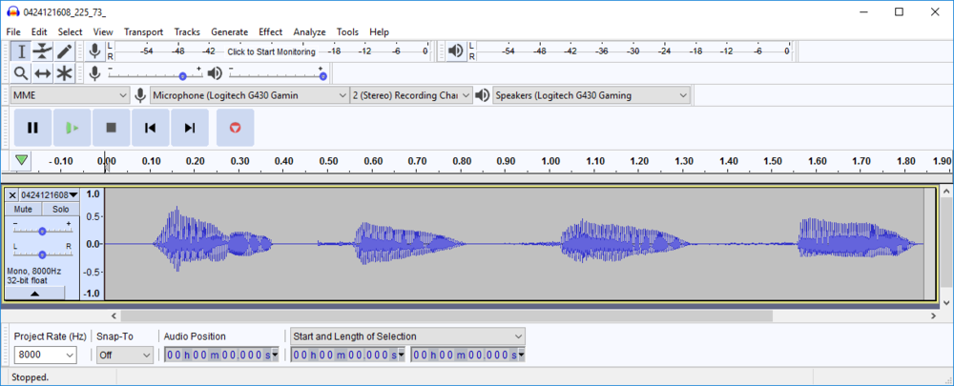Click the Pause button

click(32, 128)
